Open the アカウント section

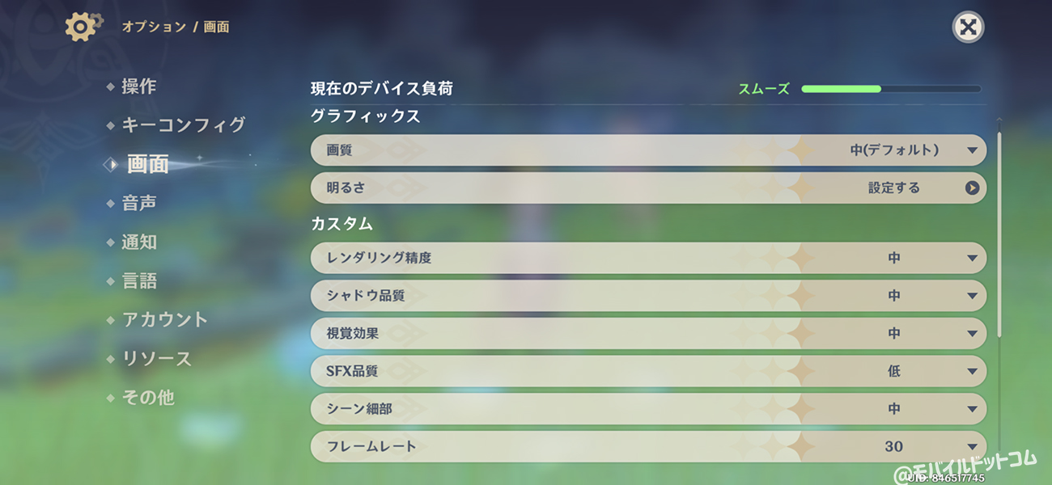[165, 319]
